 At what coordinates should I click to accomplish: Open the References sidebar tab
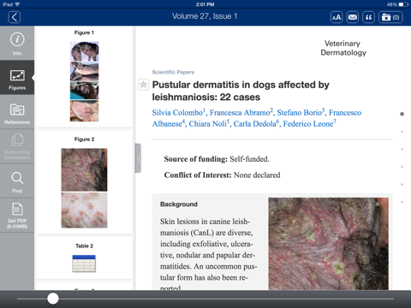click(17, 112)
